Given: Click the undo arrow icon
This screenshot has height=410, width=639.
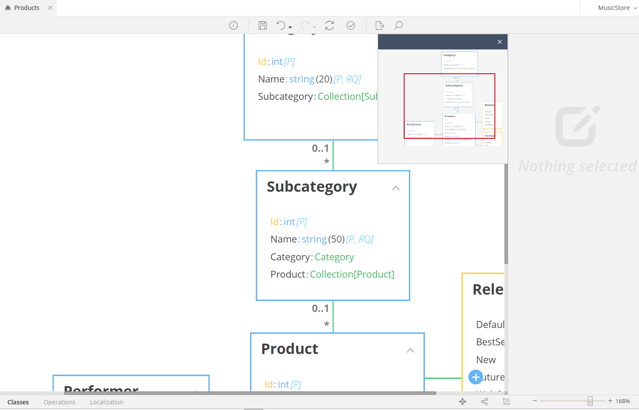Looking at the screenshot, I should tap(281, 26).
